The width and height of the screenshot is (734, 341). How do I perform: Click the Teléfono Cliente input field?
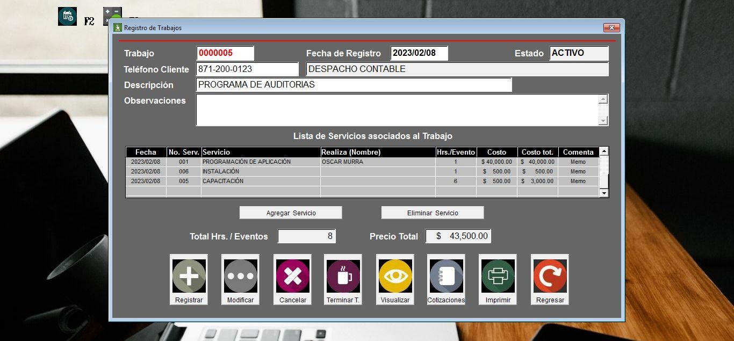pyautogui.click(x=247, y=69)
